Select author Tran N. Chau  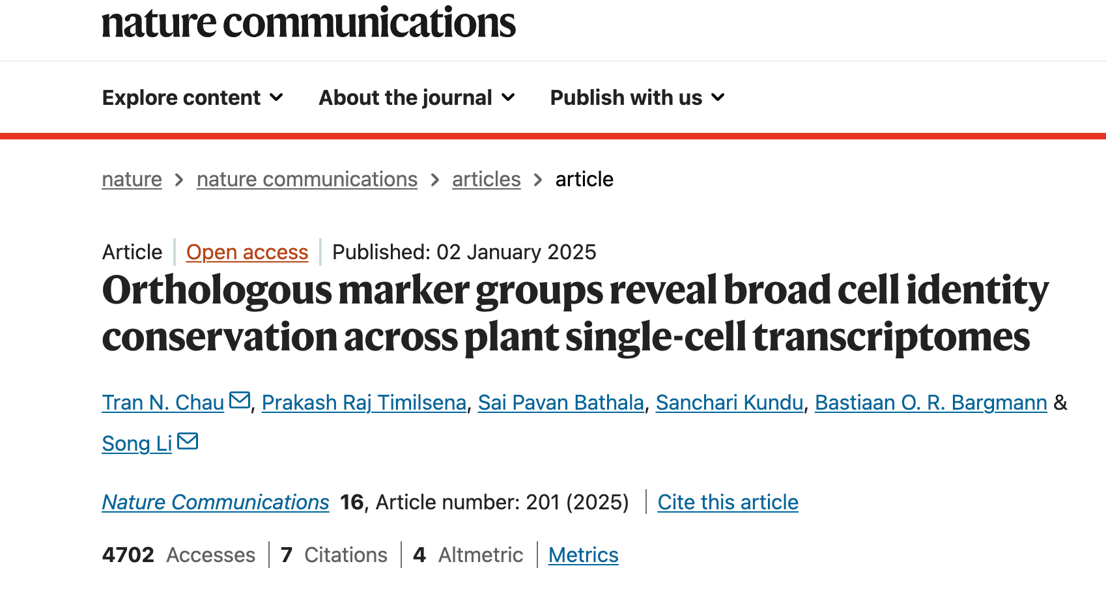(162, 403)
